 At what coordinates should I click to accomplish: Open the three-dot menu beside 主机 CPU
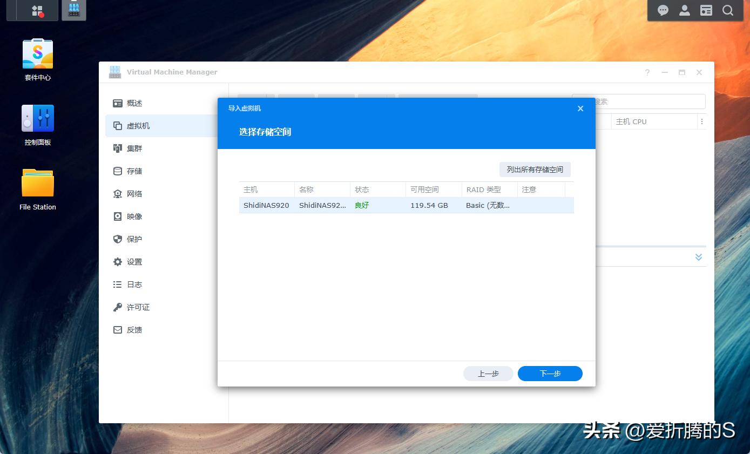(702, 121)
